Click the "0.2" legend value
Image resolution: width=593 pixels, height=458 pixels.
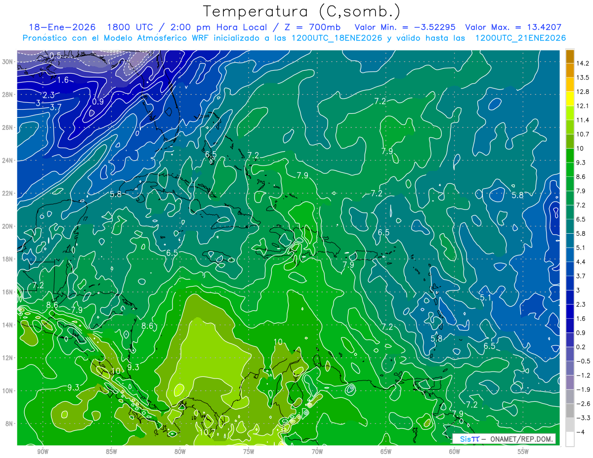[x=581, y=347]
